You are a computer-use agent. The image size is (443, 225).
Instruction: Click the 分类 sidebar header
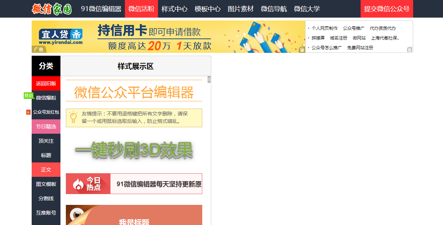[x=46, y=66]
